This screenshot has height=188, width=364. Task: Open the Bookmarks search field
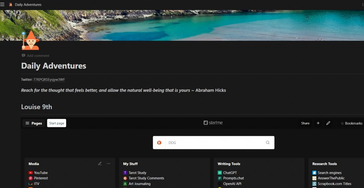click(352, 123)
